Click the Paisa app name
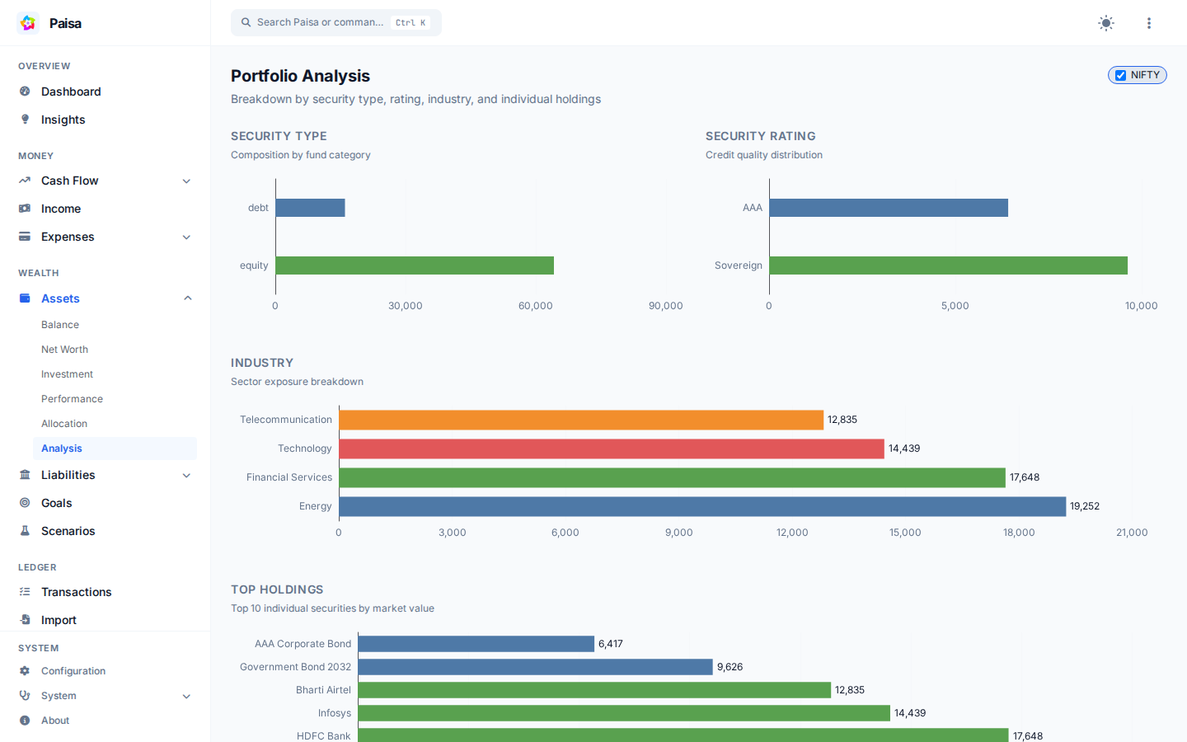The image size is (1187, 742). coord(65,23)
